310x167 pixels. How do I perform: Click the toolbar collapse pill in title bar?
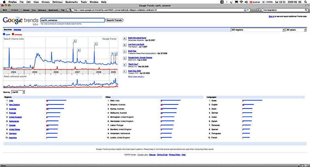pyautogui.click(x=307, y=6)
